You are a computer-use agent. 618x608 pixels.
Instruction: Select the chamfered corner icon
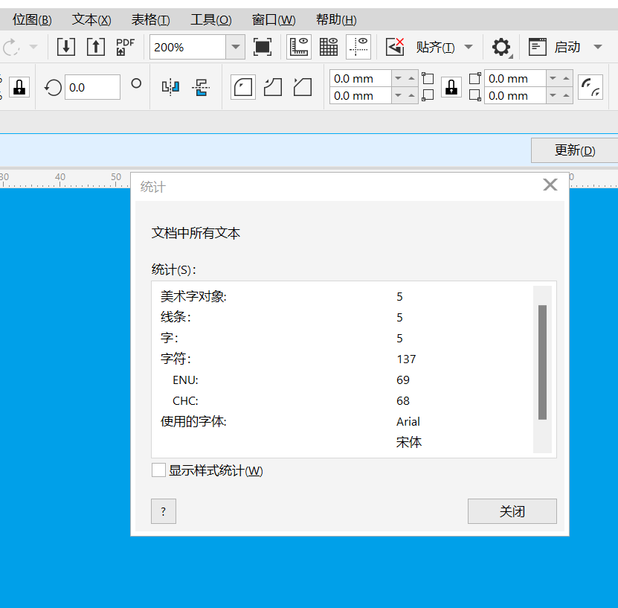302,86
